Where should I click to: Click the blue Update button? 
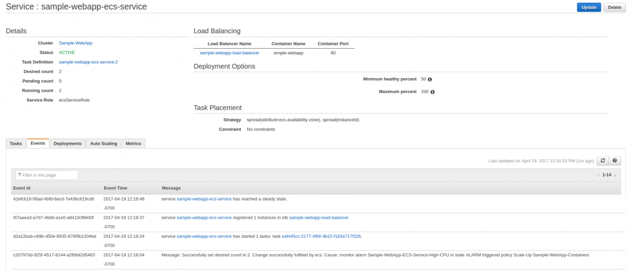(x=589, y=7)
